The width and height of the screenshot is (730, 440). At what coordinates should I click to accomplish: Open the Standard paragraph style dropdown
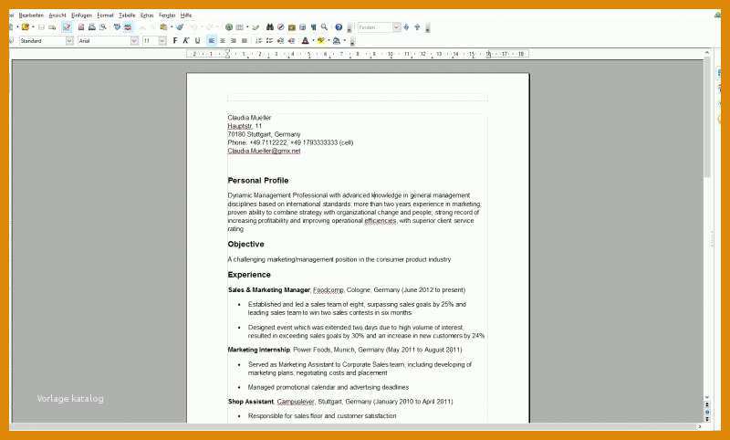69,41
